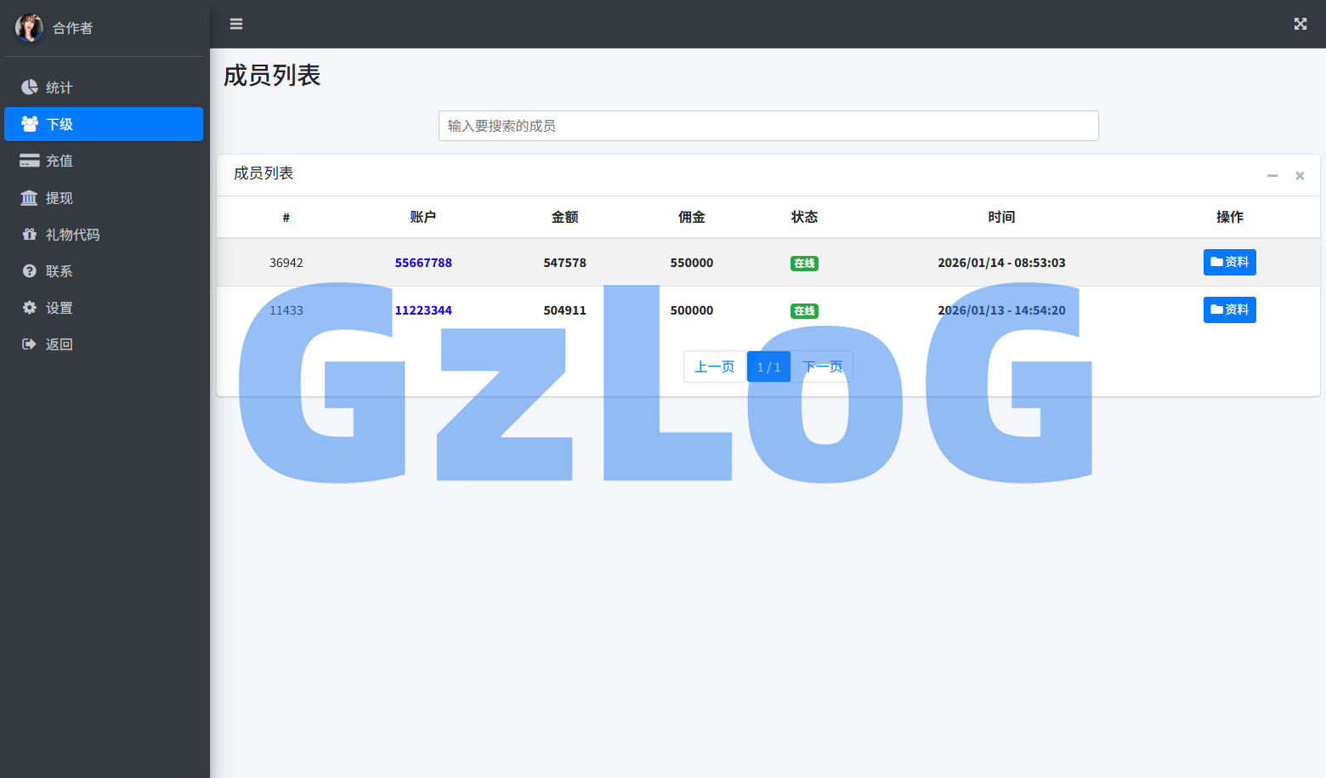Click the 礼物代码 gift code icon
The image size is (1326, 778).
[x=28, y=234]
